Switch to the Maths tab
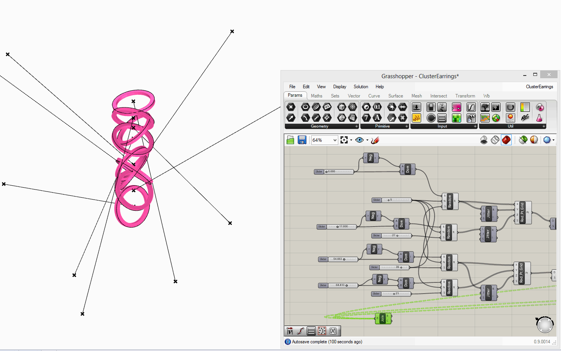Viewport: 561px width, 351px height. point(317,96)
